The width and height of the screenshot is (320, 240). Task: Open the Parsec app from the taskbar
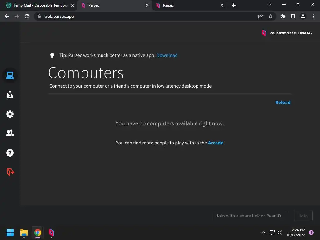[x=52, y=232]
